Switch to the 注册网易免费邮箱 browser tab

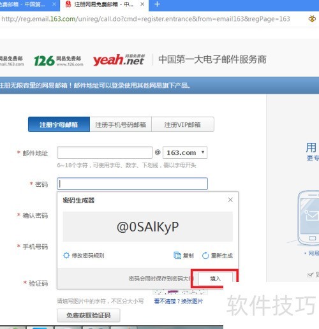104,4
